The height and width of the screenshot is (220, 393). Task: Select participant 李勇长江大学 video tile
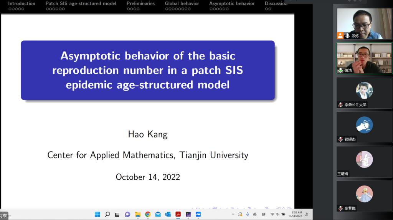coord(364,93)
